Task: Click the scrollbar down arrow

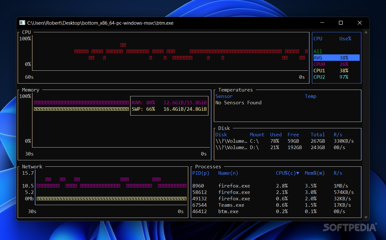Action: [366, 218]
